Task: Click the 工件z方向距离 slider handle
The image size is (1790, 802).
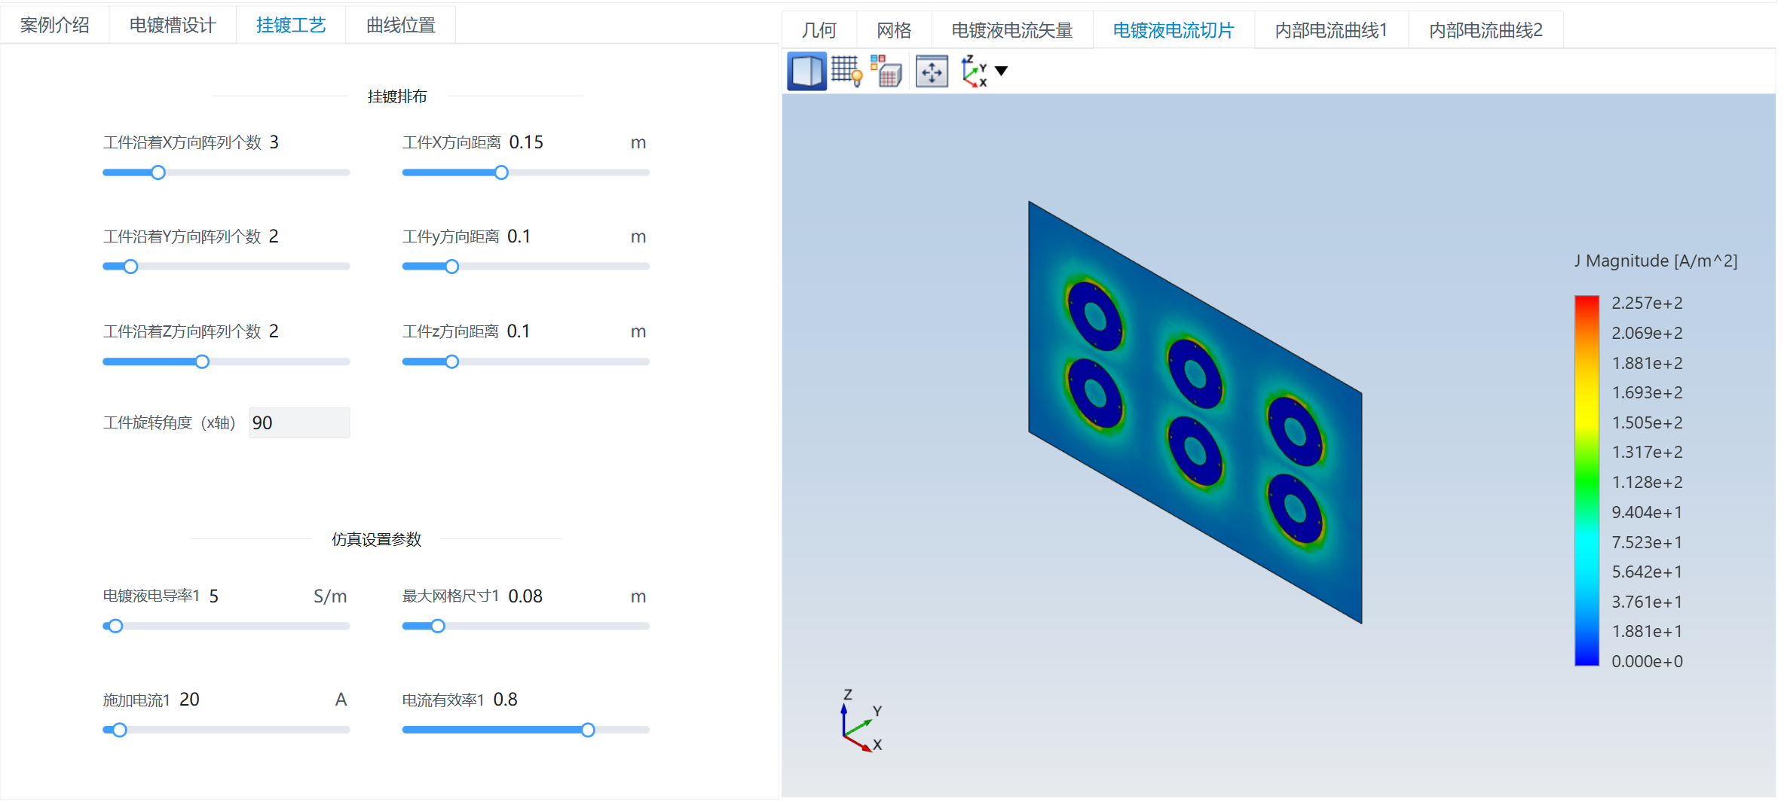Action: [451, 361]
